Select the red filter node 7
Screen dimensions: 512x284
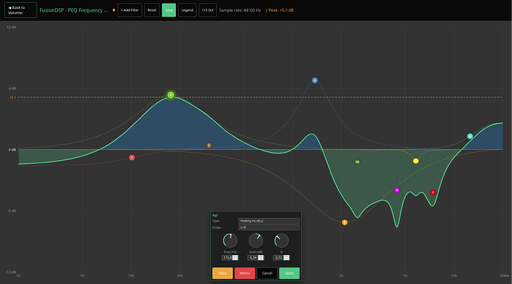tap(433, 193)
